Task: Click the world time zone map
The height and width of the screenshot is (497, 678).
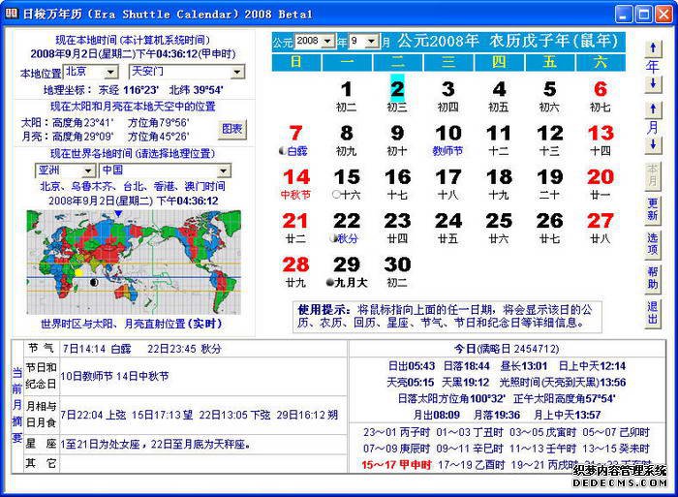Action: tap(134, 263)
